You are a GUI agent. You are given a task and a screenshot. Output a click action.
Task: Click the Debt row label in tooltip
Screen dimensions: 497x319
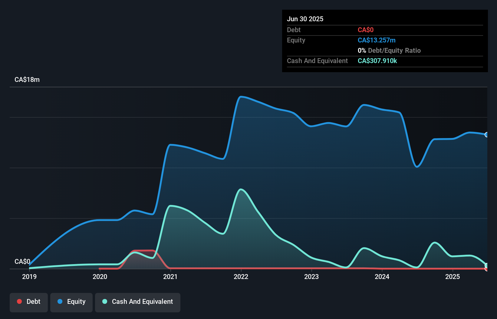click(x=294, y=30)
